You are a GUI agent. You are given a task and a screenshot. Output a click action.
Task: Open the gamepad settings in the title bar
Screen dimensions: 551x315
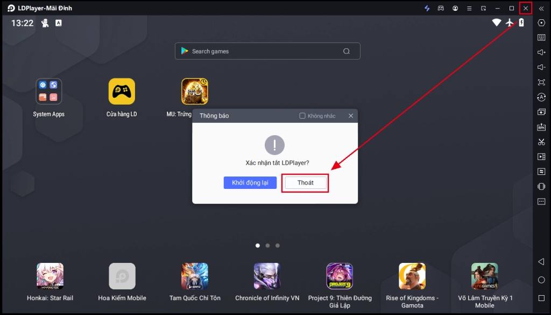(x=441, y=8)
